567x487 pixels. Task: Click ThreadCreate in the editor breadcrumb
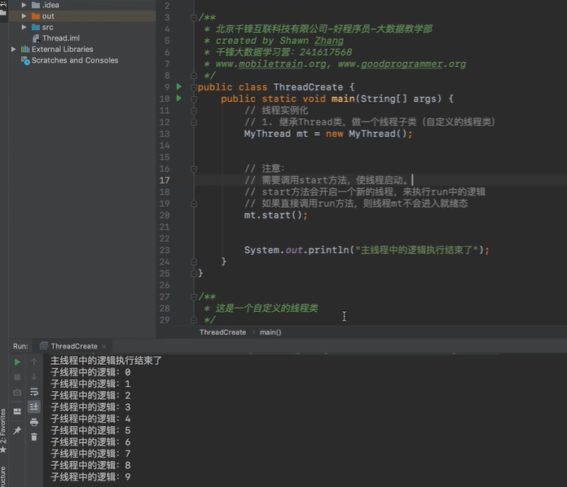(222, 332)
